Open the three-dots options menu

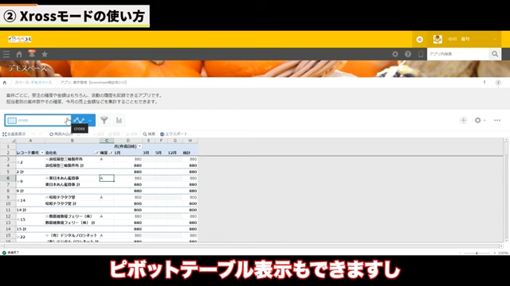[497, 120]
